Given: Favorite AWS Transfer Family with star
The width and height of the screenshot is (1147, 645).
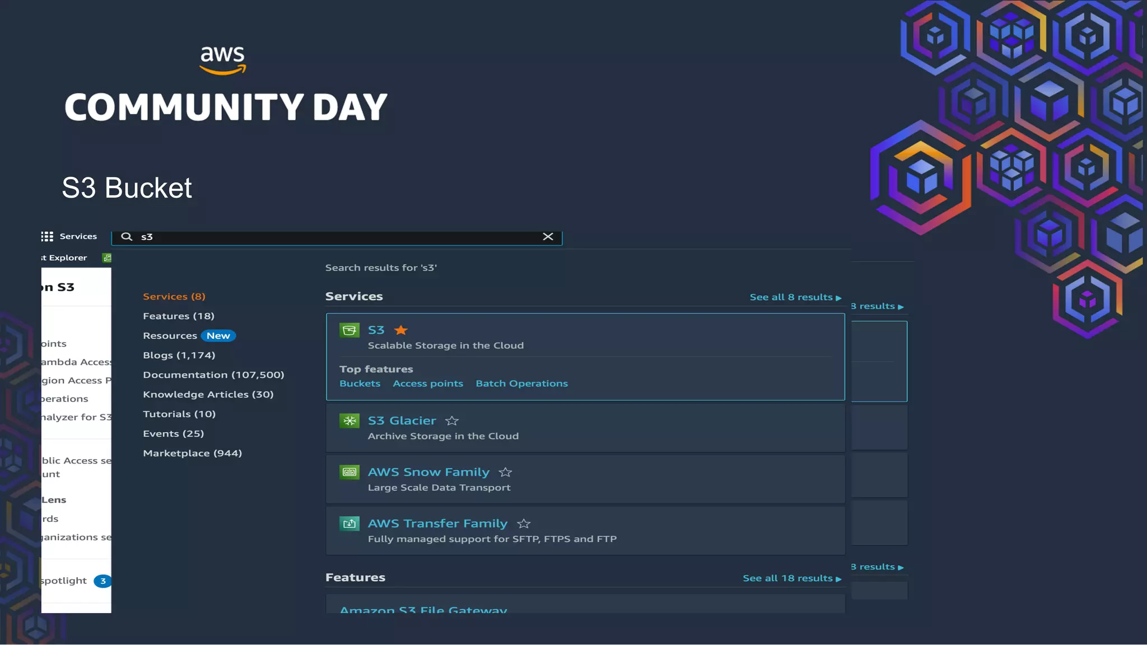Looking at the screenshot, I should 524,524.
